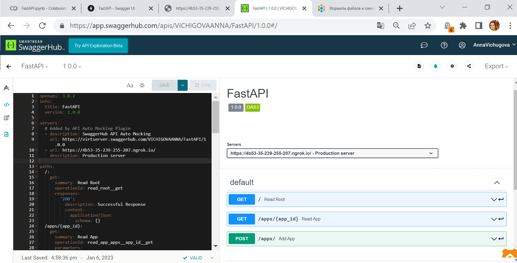The image size is (517, 263).
Task: Click the notifications bell icon
Action: (435, 66)
